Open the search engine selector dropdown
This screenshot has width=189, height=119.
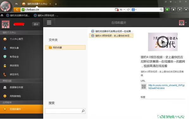pyautogui.click(x=134, y=9)
